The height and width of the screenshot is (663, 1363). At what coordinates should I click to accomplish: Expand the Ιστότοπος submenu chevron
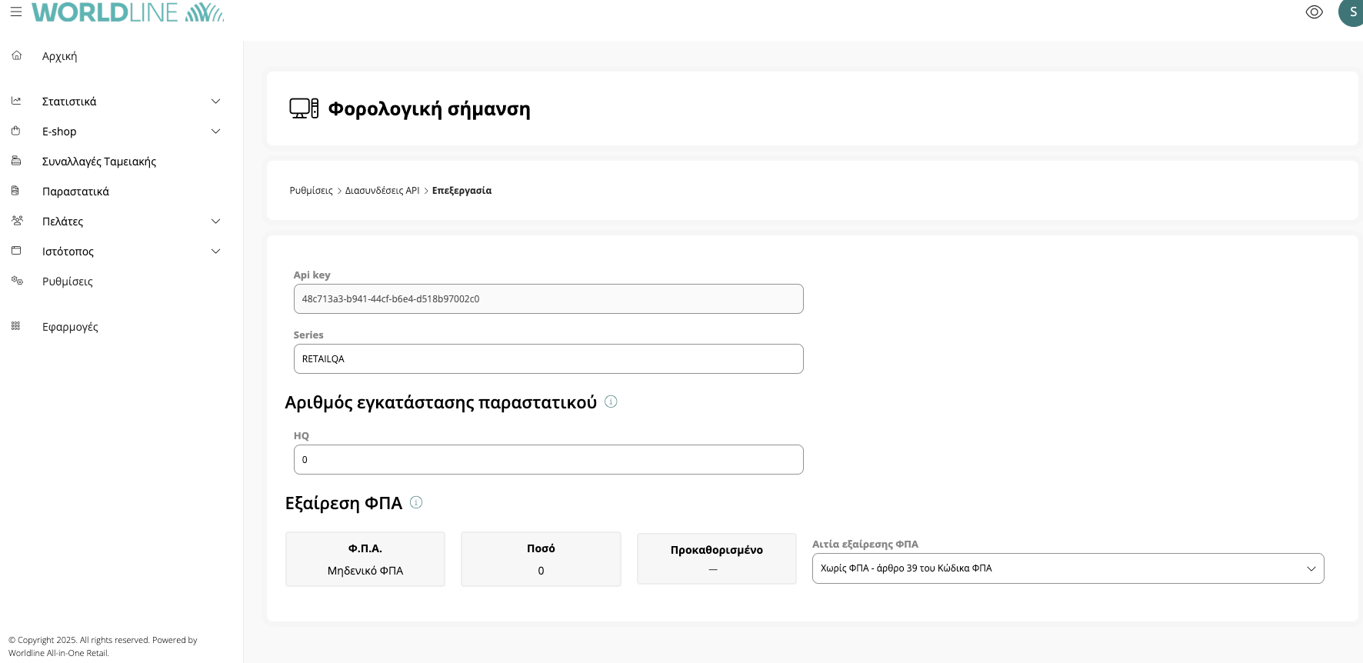click(216, 252)
